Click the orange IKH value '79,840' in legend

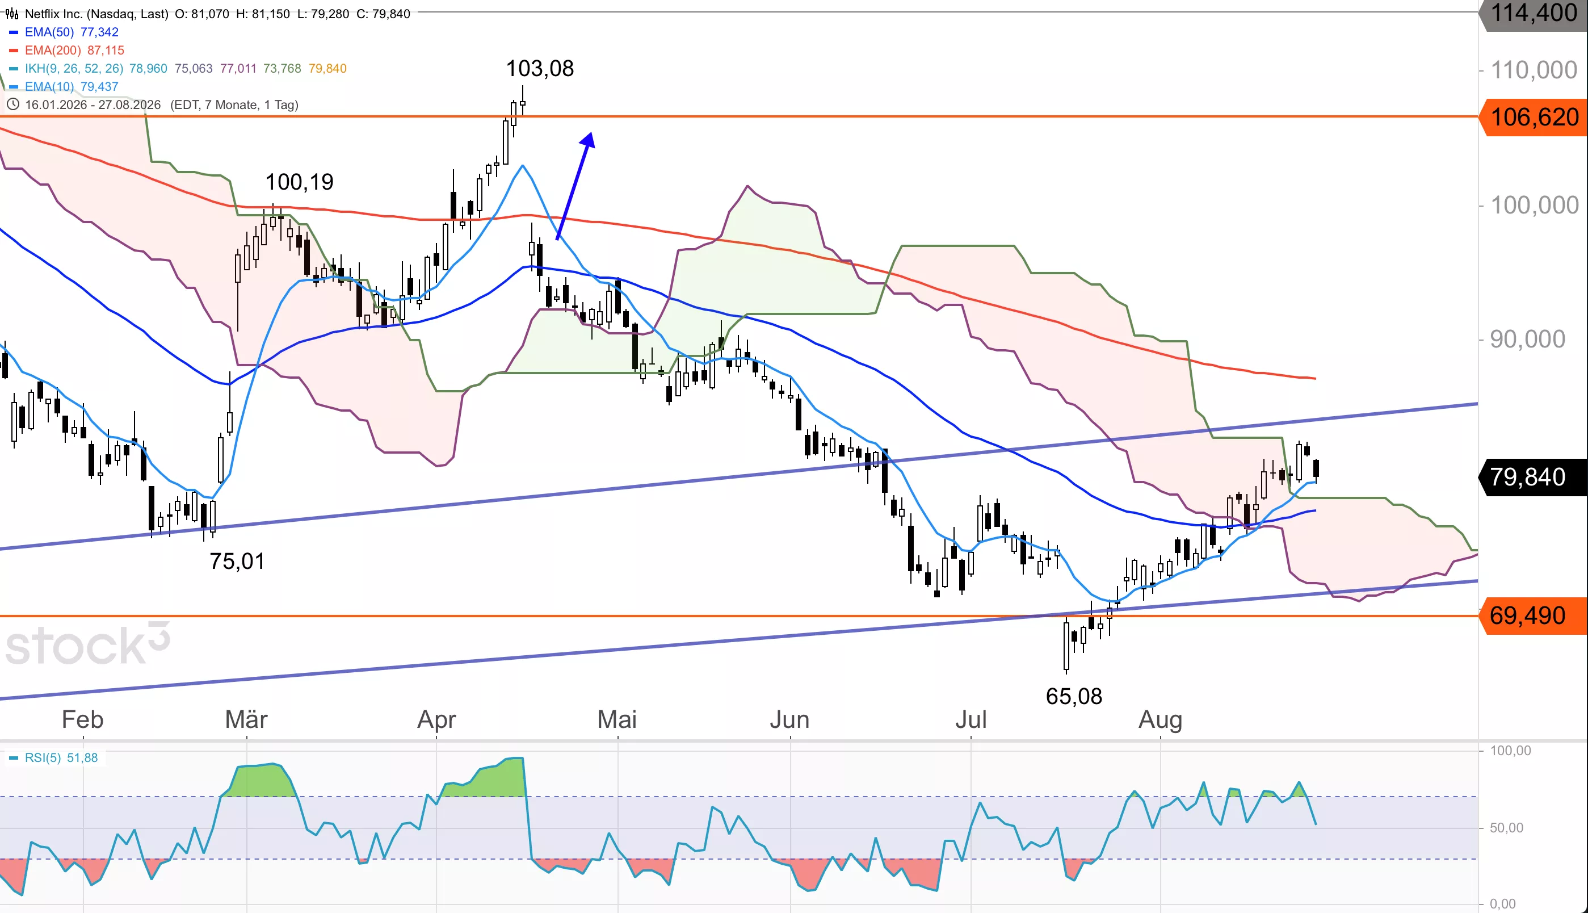327,68
